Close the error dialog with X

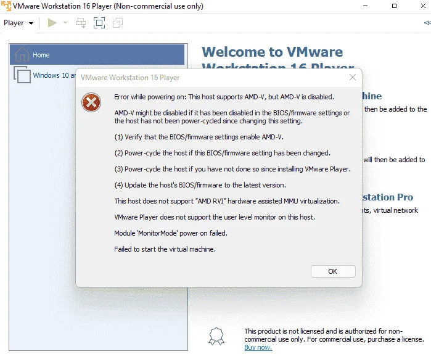click(x=353, y=77)
